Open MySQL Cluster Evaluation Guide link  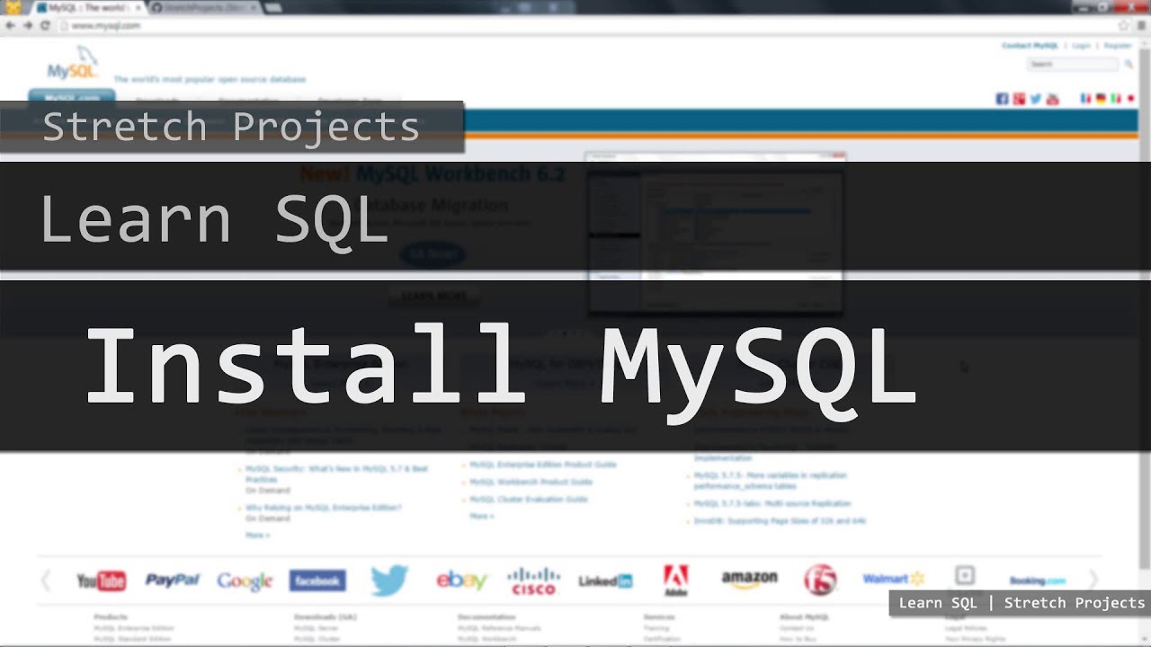[528, 499]
